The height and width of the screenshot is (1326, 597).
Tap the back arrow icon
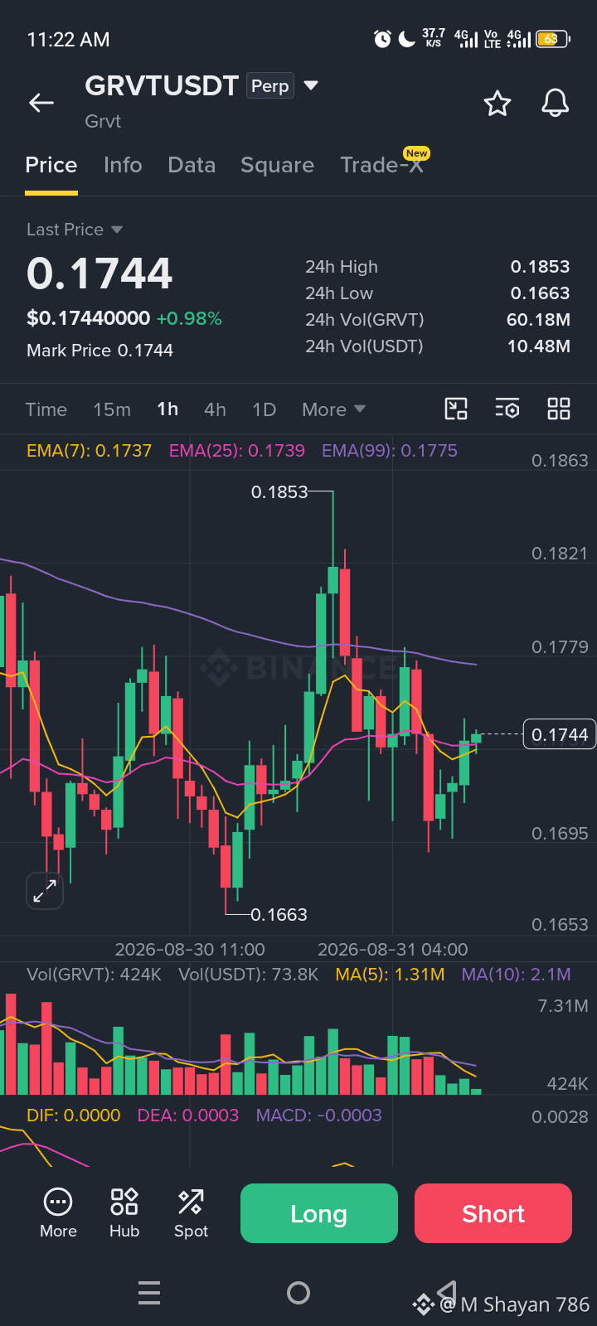tap(41, 103)
